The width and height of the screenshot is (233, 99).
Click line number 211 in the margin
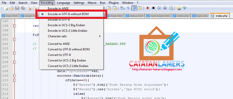pyautogui.click(x=6, y=85)
